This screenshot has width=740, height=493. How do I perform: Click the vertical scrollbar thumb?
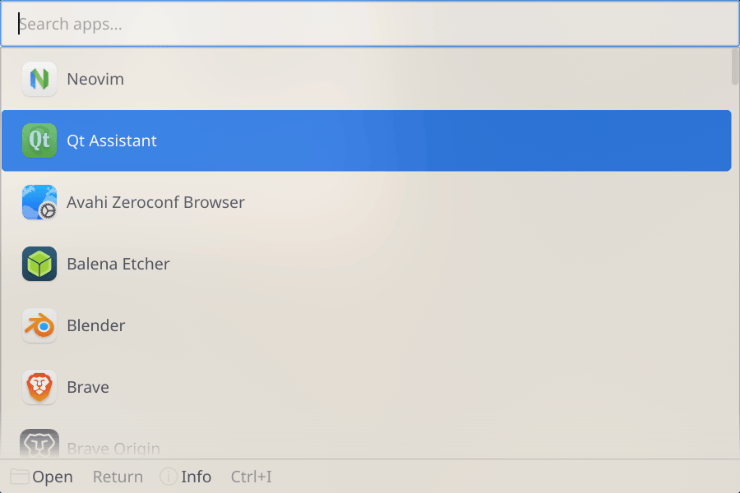735,67
